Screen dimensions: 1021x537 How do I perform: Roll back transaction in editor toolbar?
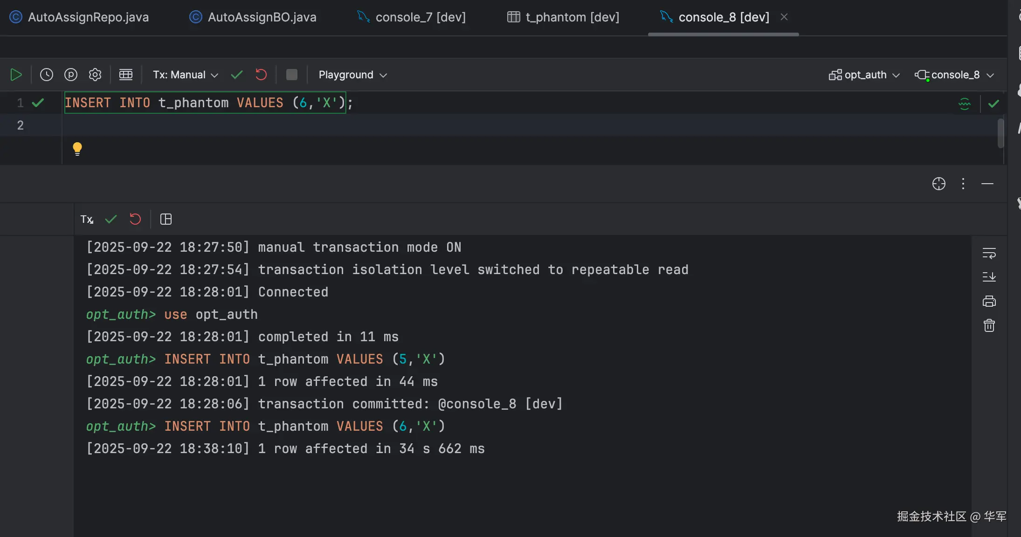tap(261, 75)
